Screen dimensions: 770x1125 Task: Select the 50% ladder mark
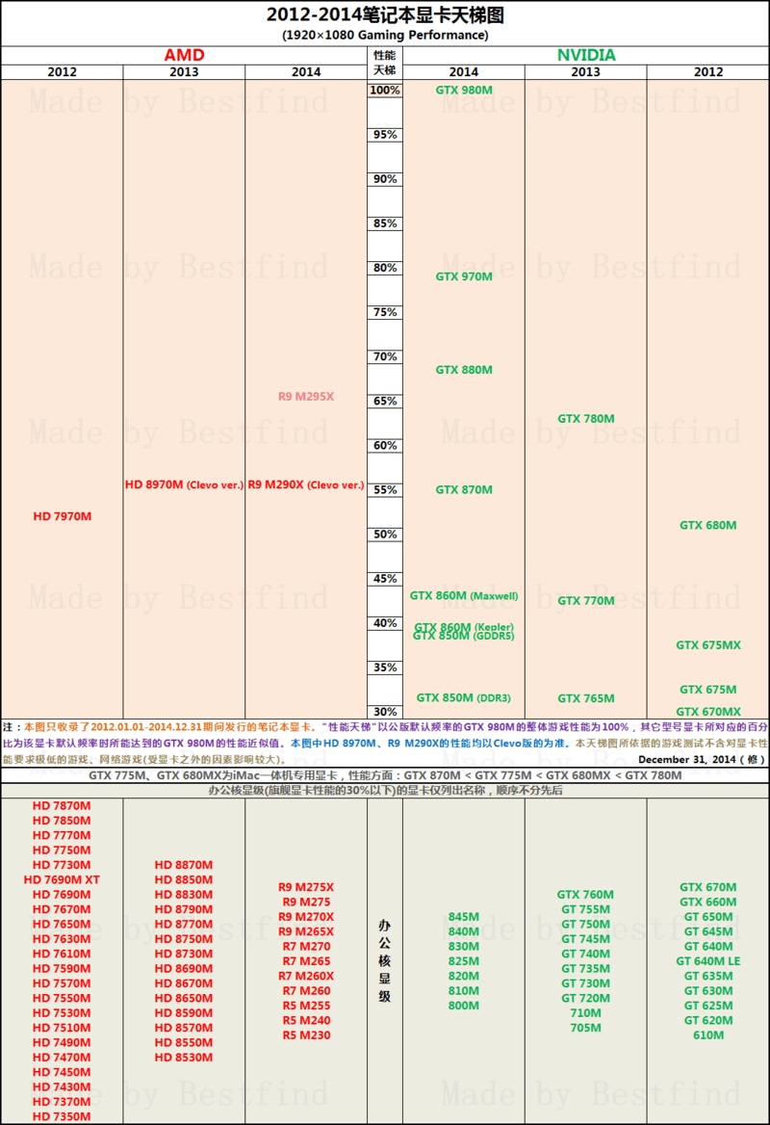[385, 534]
